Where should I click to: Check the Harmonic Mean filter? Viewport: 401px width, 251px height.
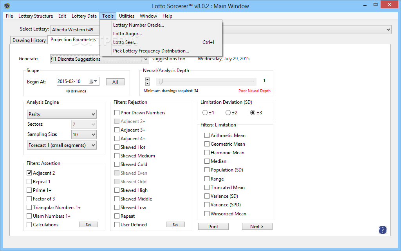[207, 153]
